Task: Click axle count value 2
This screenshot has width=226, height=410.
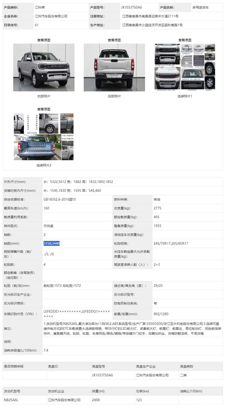Action: 45,234
